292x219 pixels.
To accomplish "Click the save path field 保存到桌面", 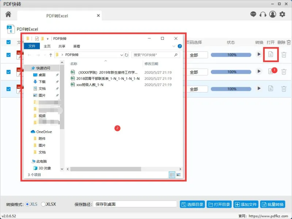I will pos(135,204).
